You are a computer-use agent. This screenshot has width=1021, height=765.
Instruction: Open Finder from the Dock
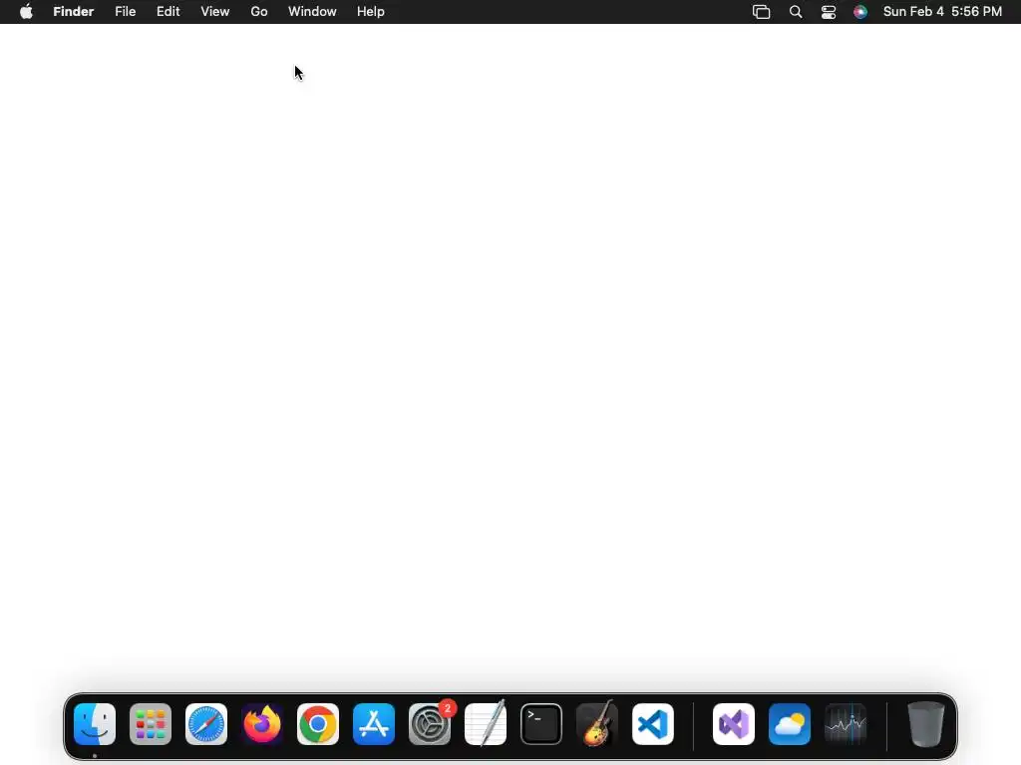coord(95,724)
